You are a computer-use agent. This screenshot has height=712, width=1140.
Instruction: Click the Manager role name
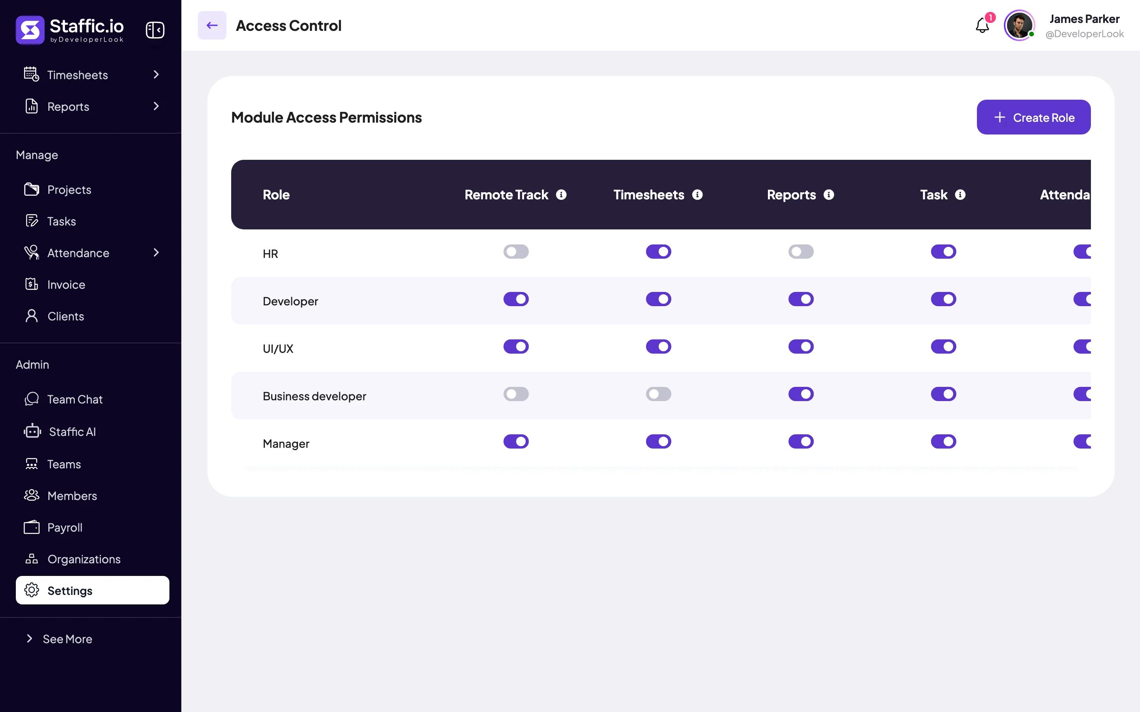click(286, 443)
